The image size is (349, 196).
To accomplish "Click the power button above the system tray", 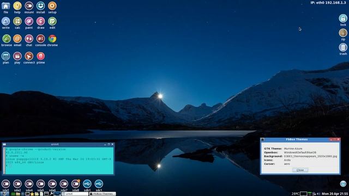I will (x=343, y=184).
